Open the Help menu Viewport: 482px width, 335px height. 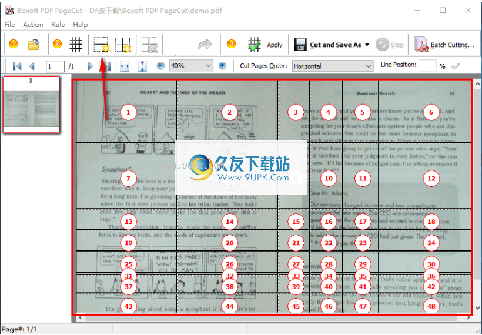[81, 25]
